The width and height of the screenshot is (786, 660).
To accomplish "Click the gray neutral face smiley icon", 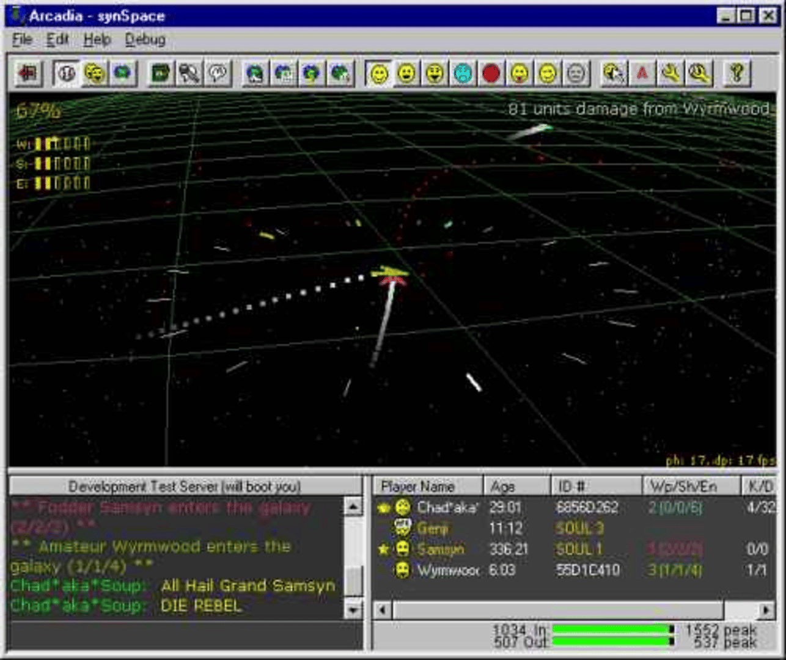I will (576, 74).
